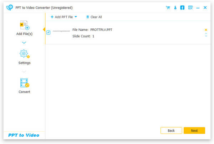This screenshot has height=144, width=214.
Task: Click Clear All in the toolbar
Action: (94, 17)
